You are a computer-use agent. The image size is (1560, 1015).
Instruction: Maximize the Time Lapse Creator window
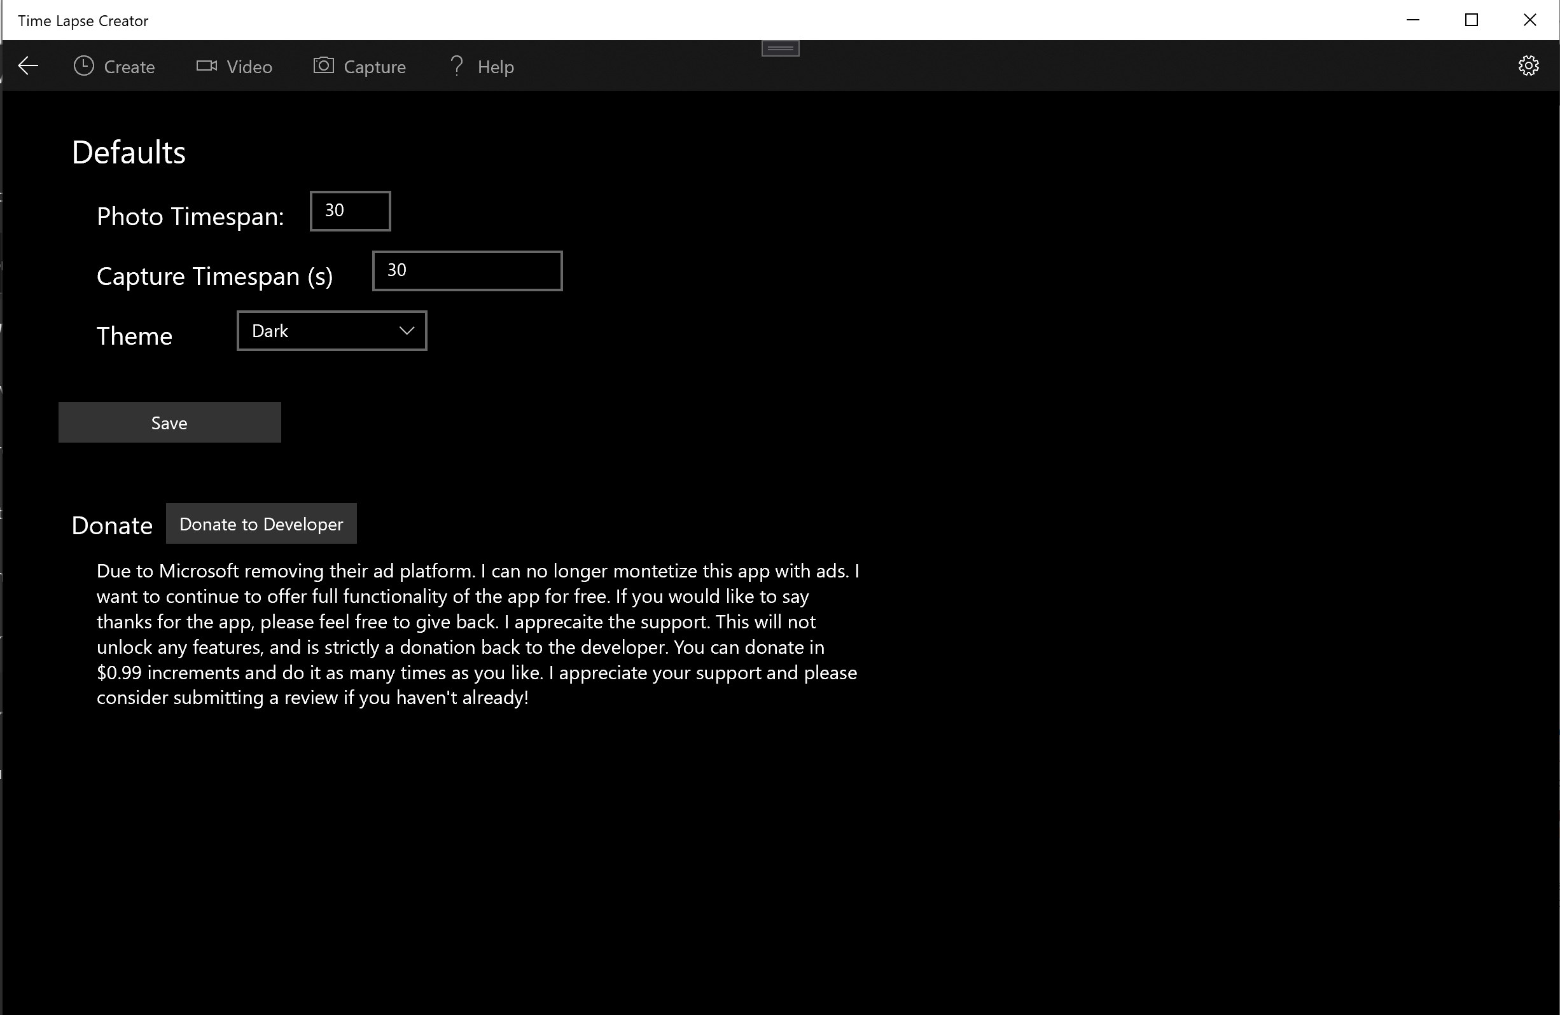point(1472,20)
